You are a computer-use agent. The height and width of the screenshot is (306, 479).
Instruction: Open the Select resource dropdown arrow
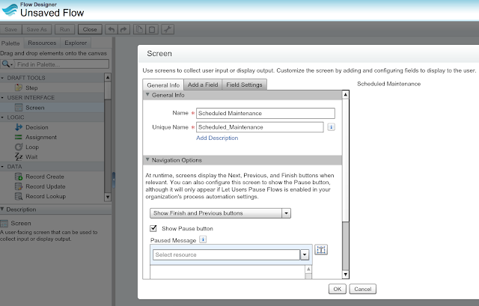pos(305,254)
